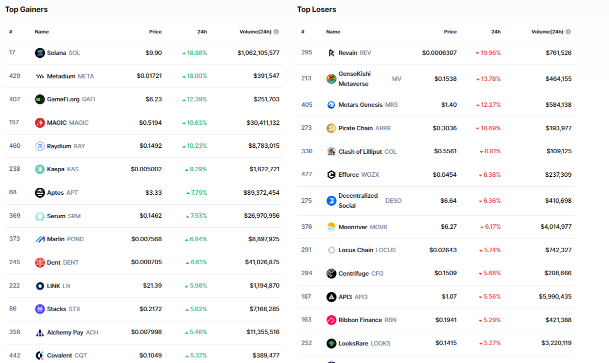The height and width of the screenshot is (363, 609).
Task: Click the Ribbon Finance coin logo
Action: click(331, 320)
